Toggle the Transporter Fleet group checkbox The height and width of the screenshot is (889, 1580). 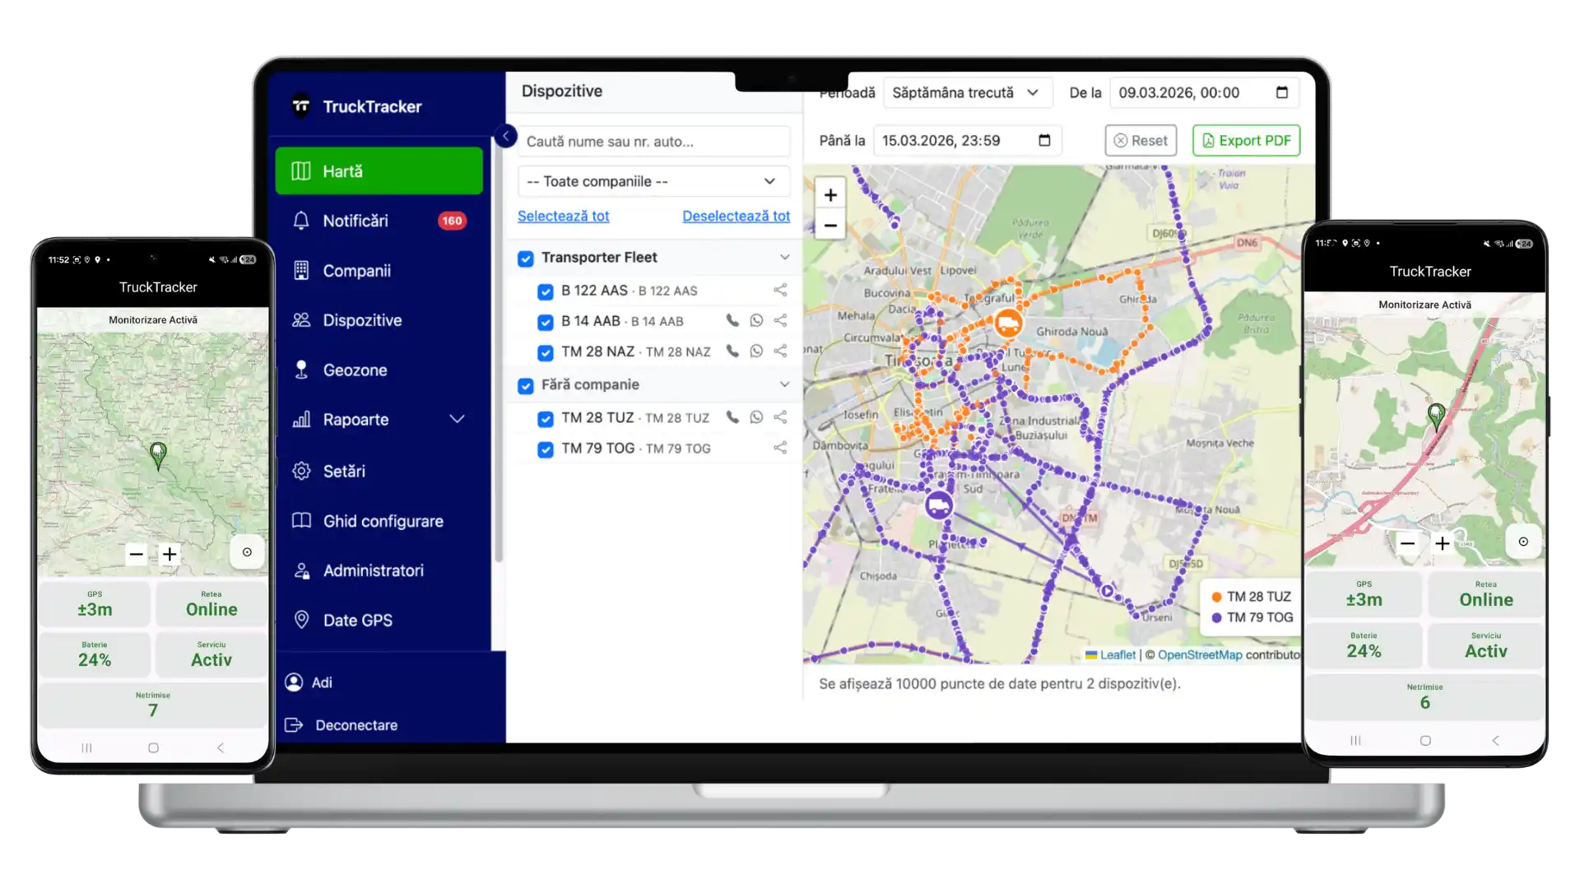pos(526,258)
